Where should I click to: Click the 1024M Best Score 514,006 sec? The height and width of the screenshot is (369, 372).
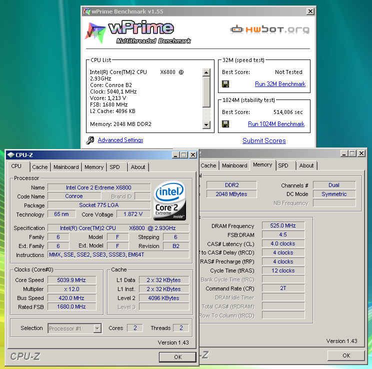tap(288, 112)
